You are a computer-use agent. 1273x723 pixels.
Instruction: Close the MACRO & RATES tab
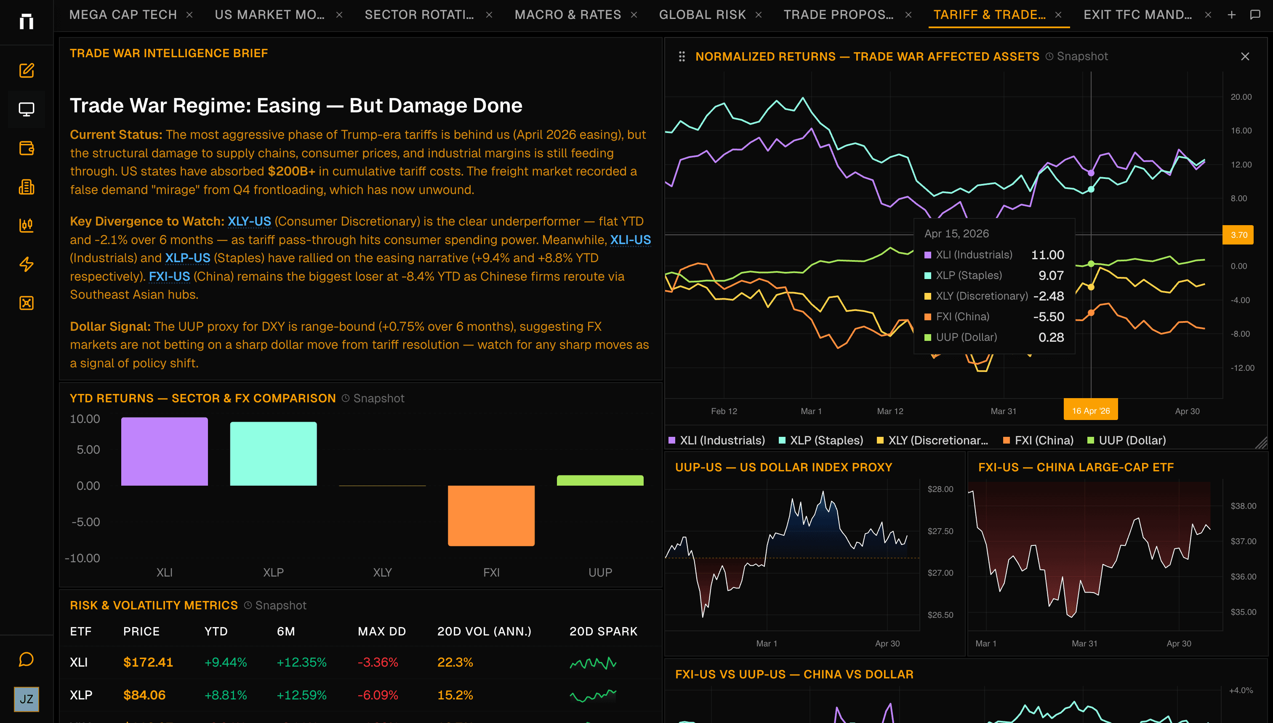click(x=634, y=15)
